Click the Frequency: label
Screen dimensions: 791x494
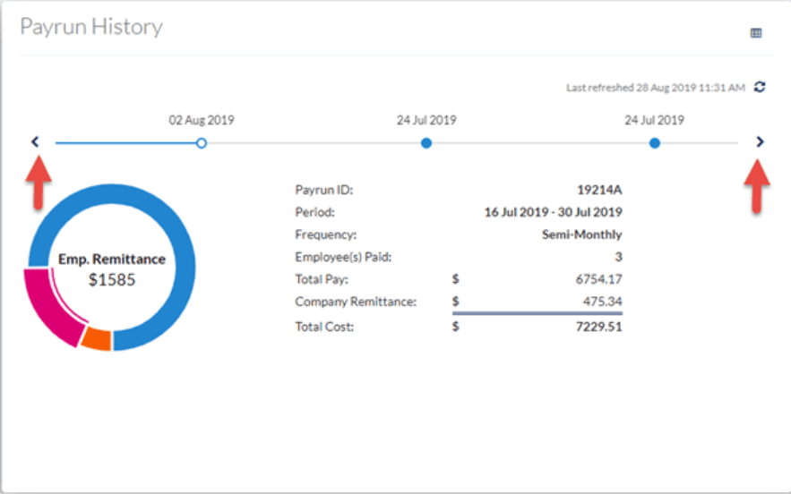325,234
